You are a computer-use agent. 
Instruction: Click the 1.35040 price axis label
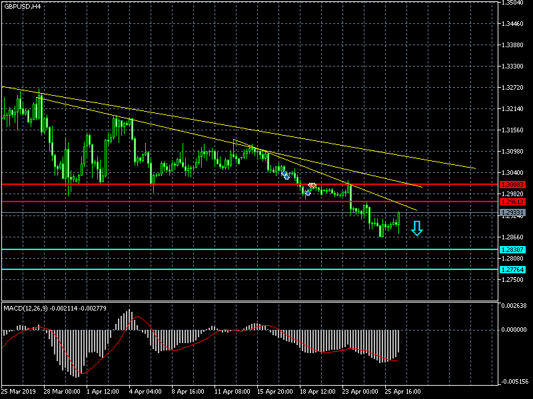[x=512, y=3]
